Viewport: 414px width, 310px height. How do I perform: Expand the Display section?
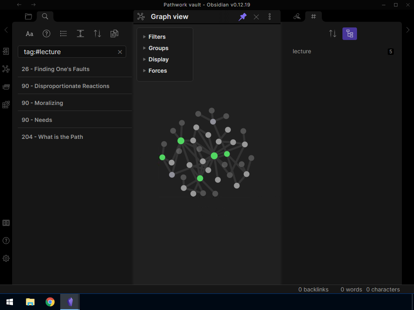(158, 60)
